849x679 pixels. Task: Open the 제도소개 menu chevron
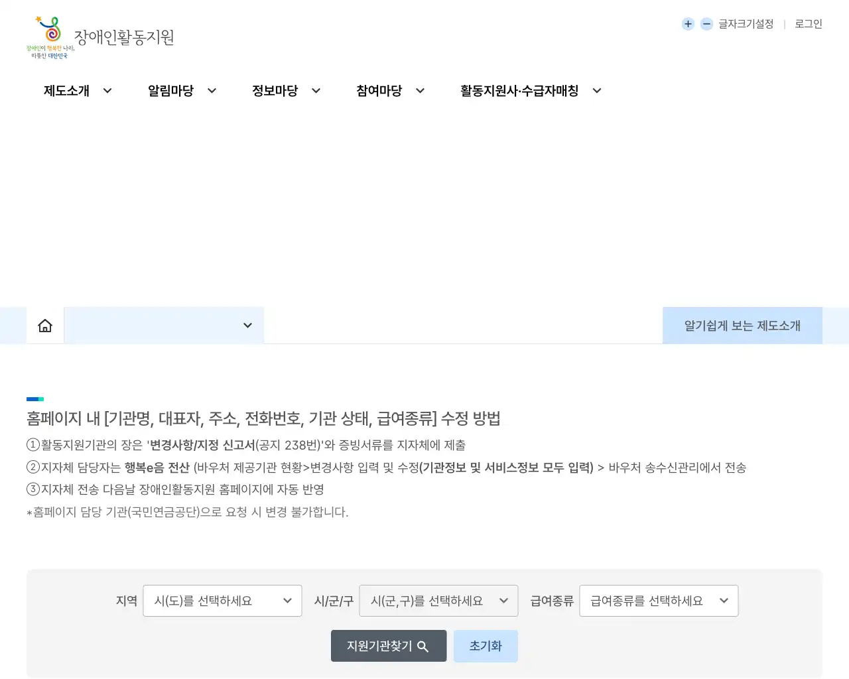107,91
